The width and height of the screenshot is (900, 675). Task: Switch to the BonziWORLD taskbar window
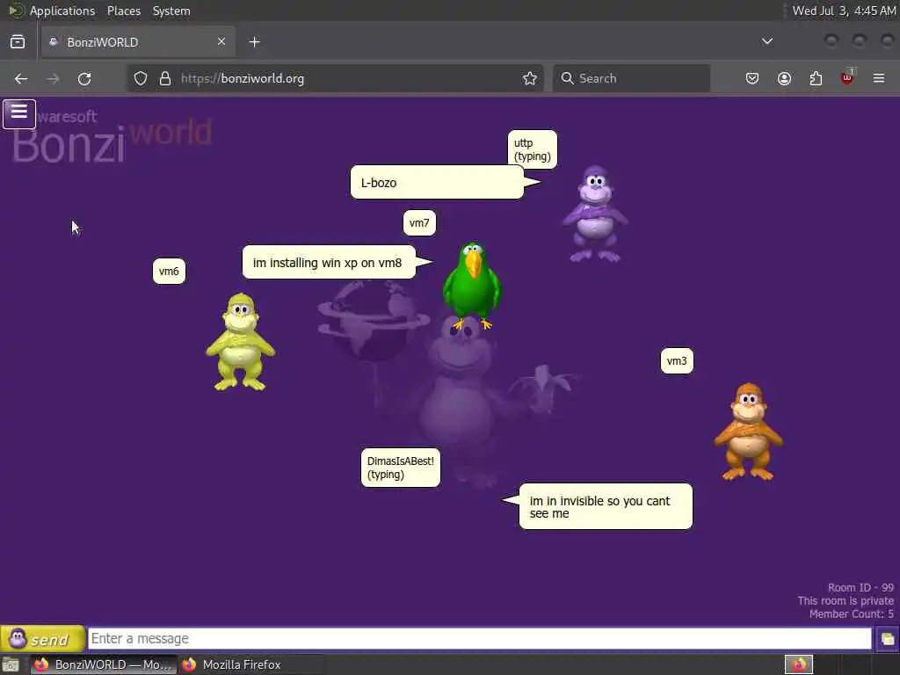(104, 664)
